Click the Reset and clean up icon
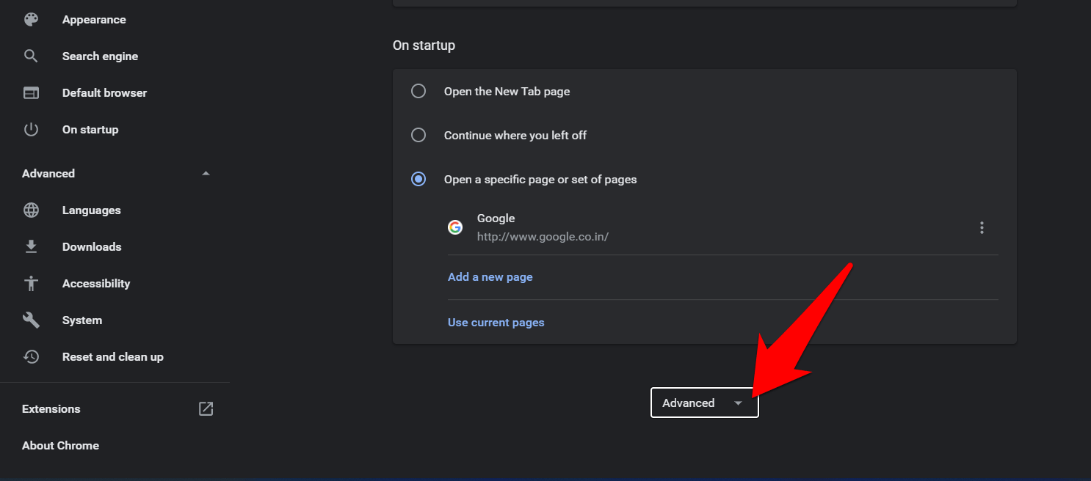Image resolution: width=1091 pixels, height=481 pixels. tap(31, 357)
